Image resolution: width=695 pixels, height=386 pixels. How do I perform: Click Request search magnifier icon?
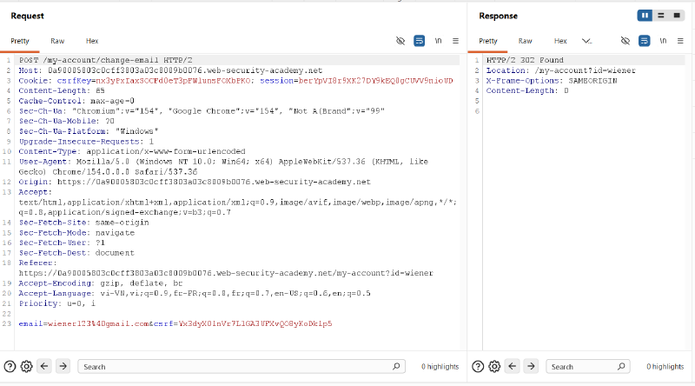[x=396, y=367]
